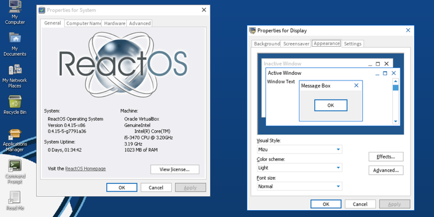The width and height of the screenshot is (434, 217).
Task: Open the Advanced appearance button
Action: pos(386,170)
